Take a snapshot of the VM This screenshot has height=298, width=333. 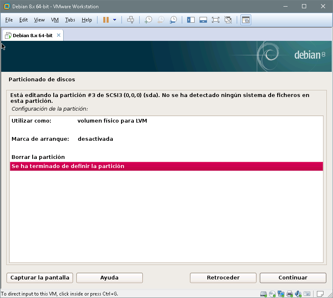tap(148, 20)
